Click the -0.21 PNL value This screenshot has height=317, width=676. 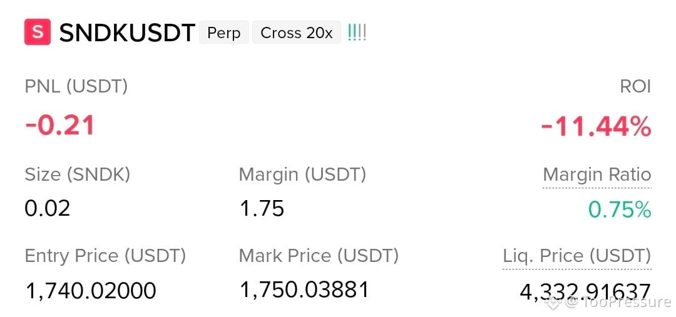click(59, 126)
